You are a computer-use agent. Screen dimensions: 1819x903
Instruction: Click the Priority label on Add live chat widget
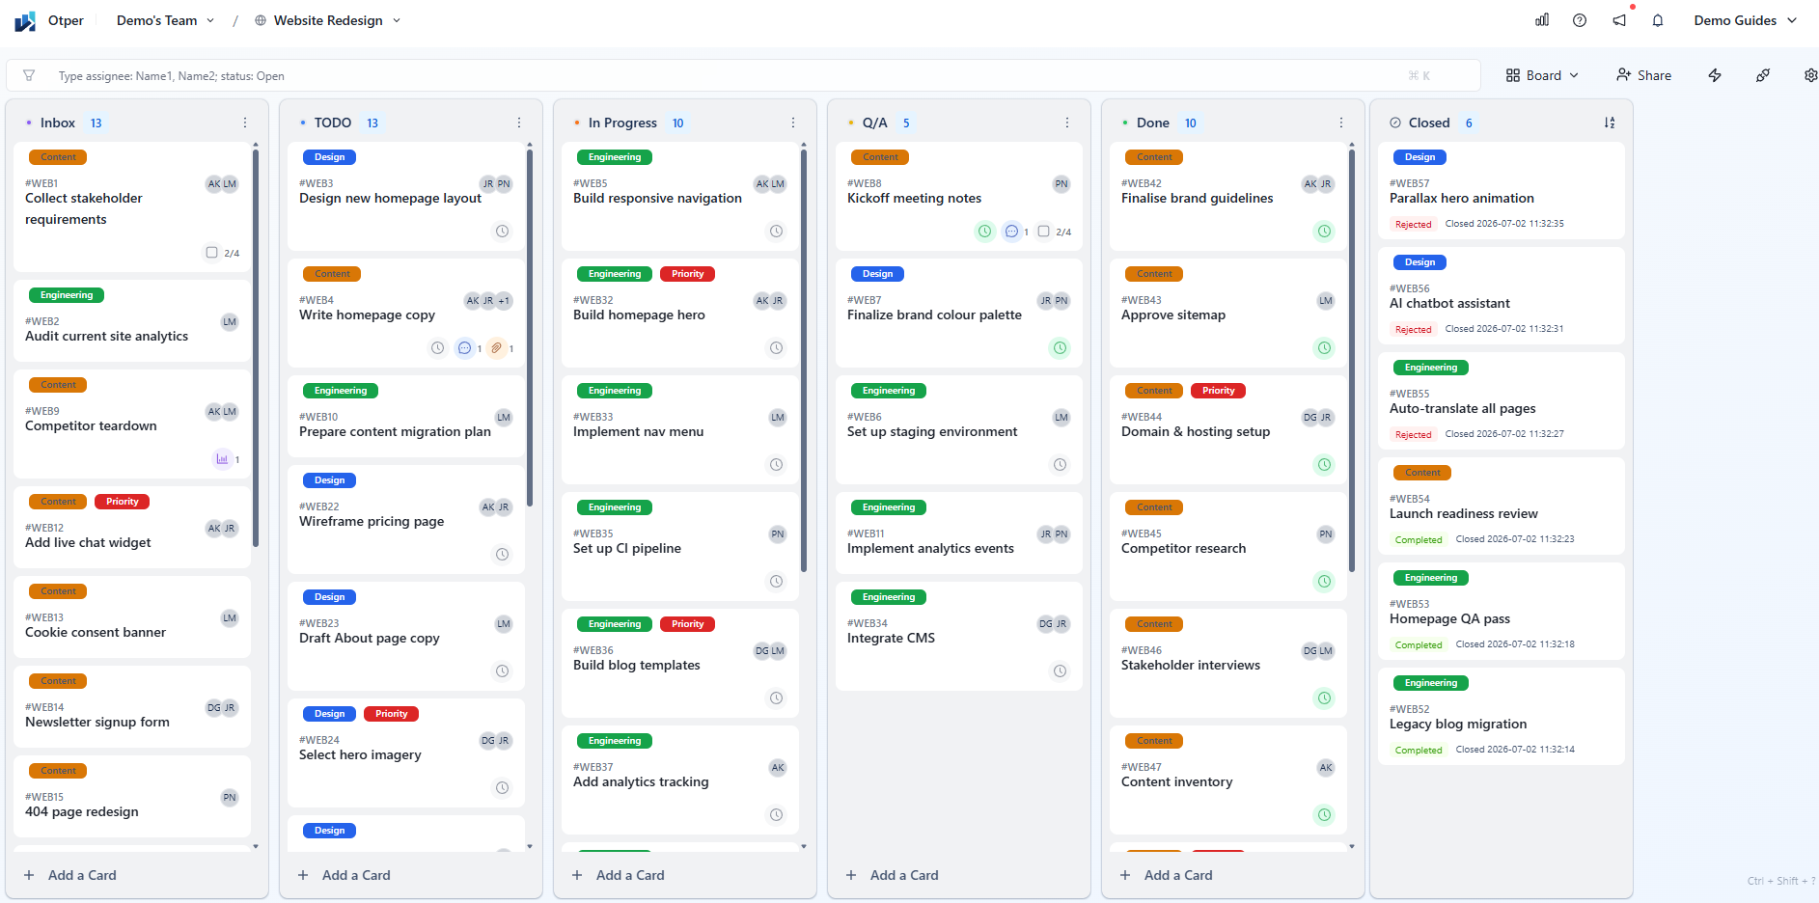pos(122,502)
